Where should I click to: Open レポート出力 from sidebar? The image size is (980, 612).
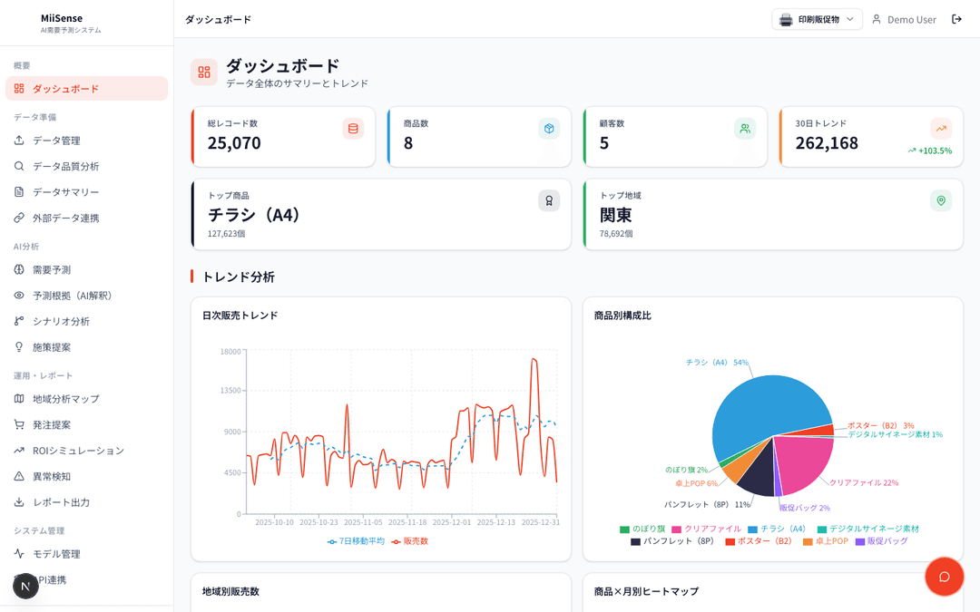coord(87,502)
